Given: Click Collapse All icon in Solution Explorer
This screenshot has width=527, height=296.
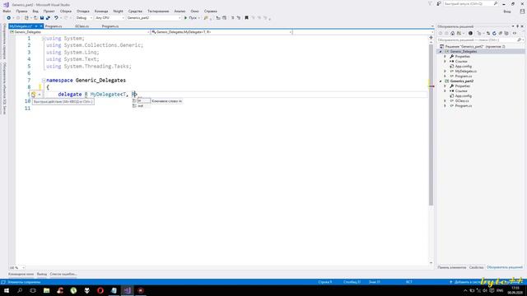Looking at the screenshot, I should point(501,33).
